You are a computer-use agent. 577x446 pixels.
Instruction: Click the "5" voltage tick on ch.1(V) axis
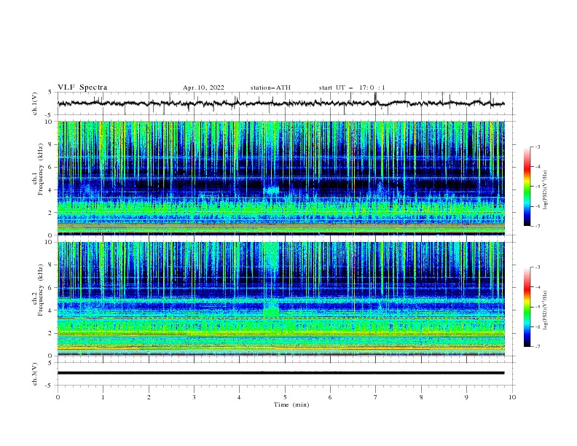(x=51, y=92)
